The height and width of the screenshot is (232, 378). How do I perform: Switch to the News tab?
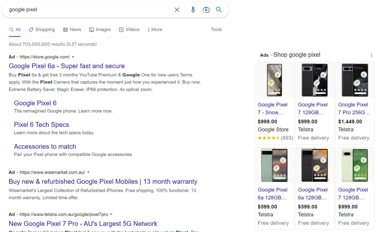coord(72,29)
